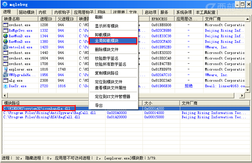This screenshot has width=252, height=163.
Task: Open the 服务 tab
Action: click(165, 12)
